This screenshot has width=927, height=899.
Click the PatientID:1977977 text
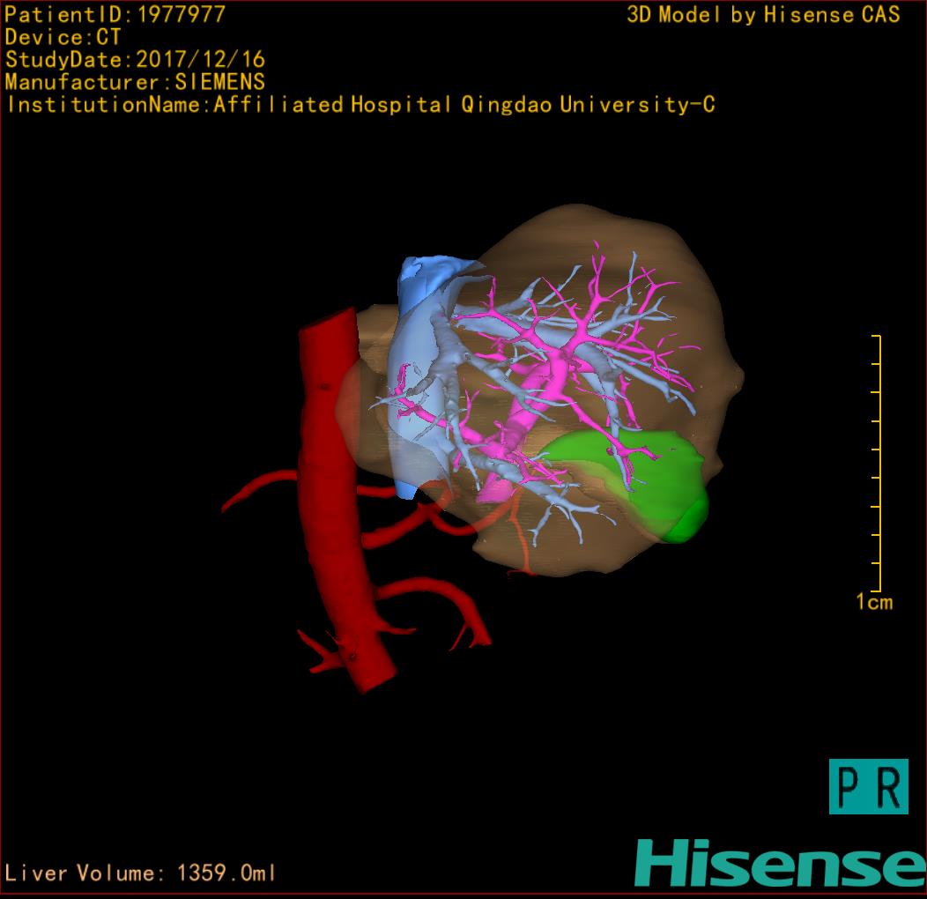[x=115, y=15]
